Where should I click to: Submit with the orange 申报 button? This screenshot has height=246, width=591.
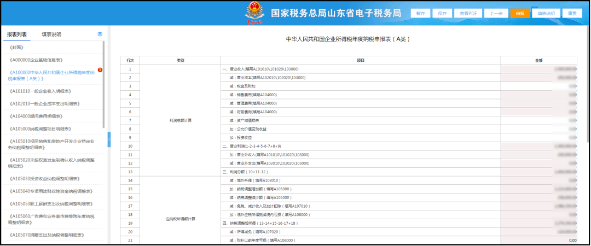point(520,13)
